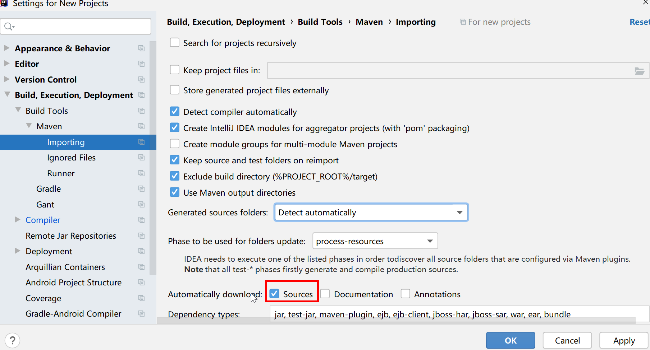The width and height of the screenshot is (650, 350).
Task: Toggle Keep project files in checkbox
Action: [174, 70]
